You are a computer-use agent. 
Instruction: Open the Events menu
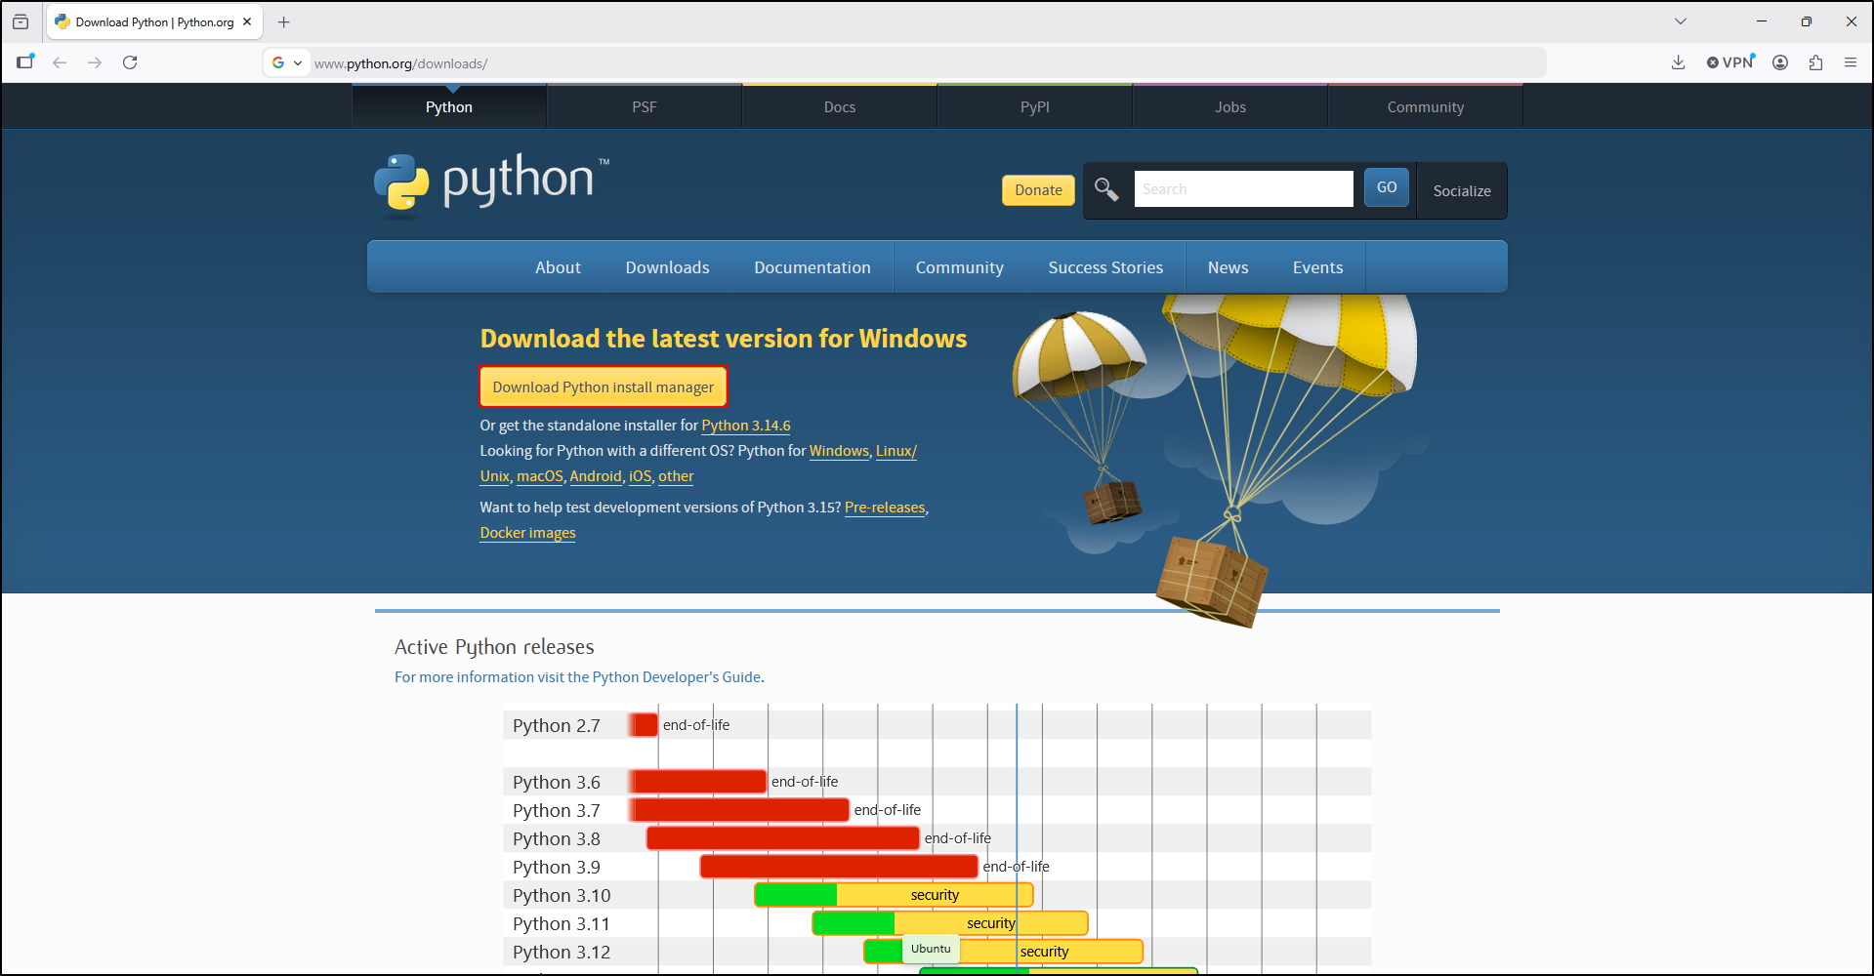[x=1318, y=267]
